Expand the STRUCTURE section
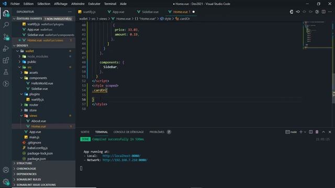The height and width of the screenshot is (188, 335). coord(43,163)
